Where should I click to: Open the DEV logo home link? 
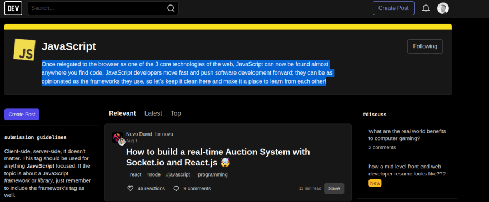(x=13, y=8)
